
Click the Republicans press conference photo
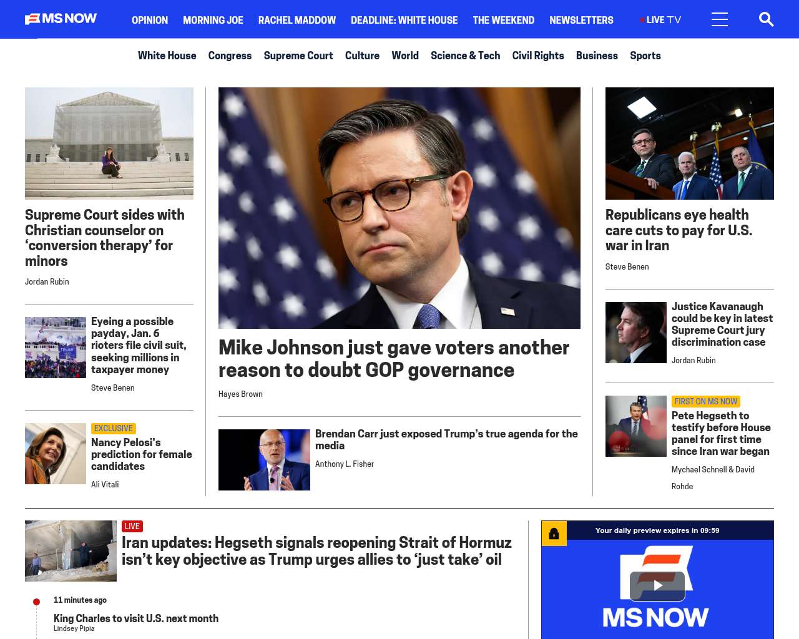690,144
